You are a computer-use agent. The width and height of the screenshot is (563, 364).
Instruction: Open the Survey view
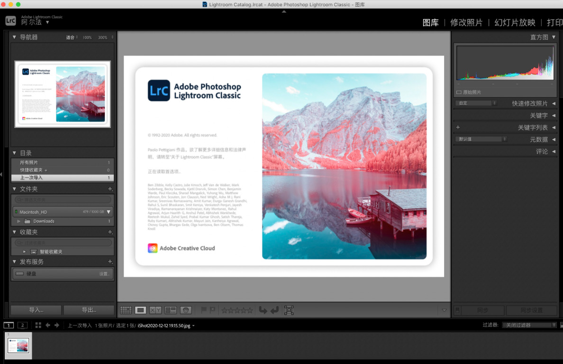click(171, 310)
